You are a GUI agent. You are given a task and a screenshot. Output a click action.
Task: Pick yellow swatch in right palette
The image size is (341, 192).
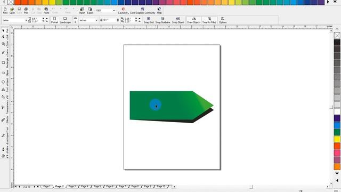pos(337,139)
